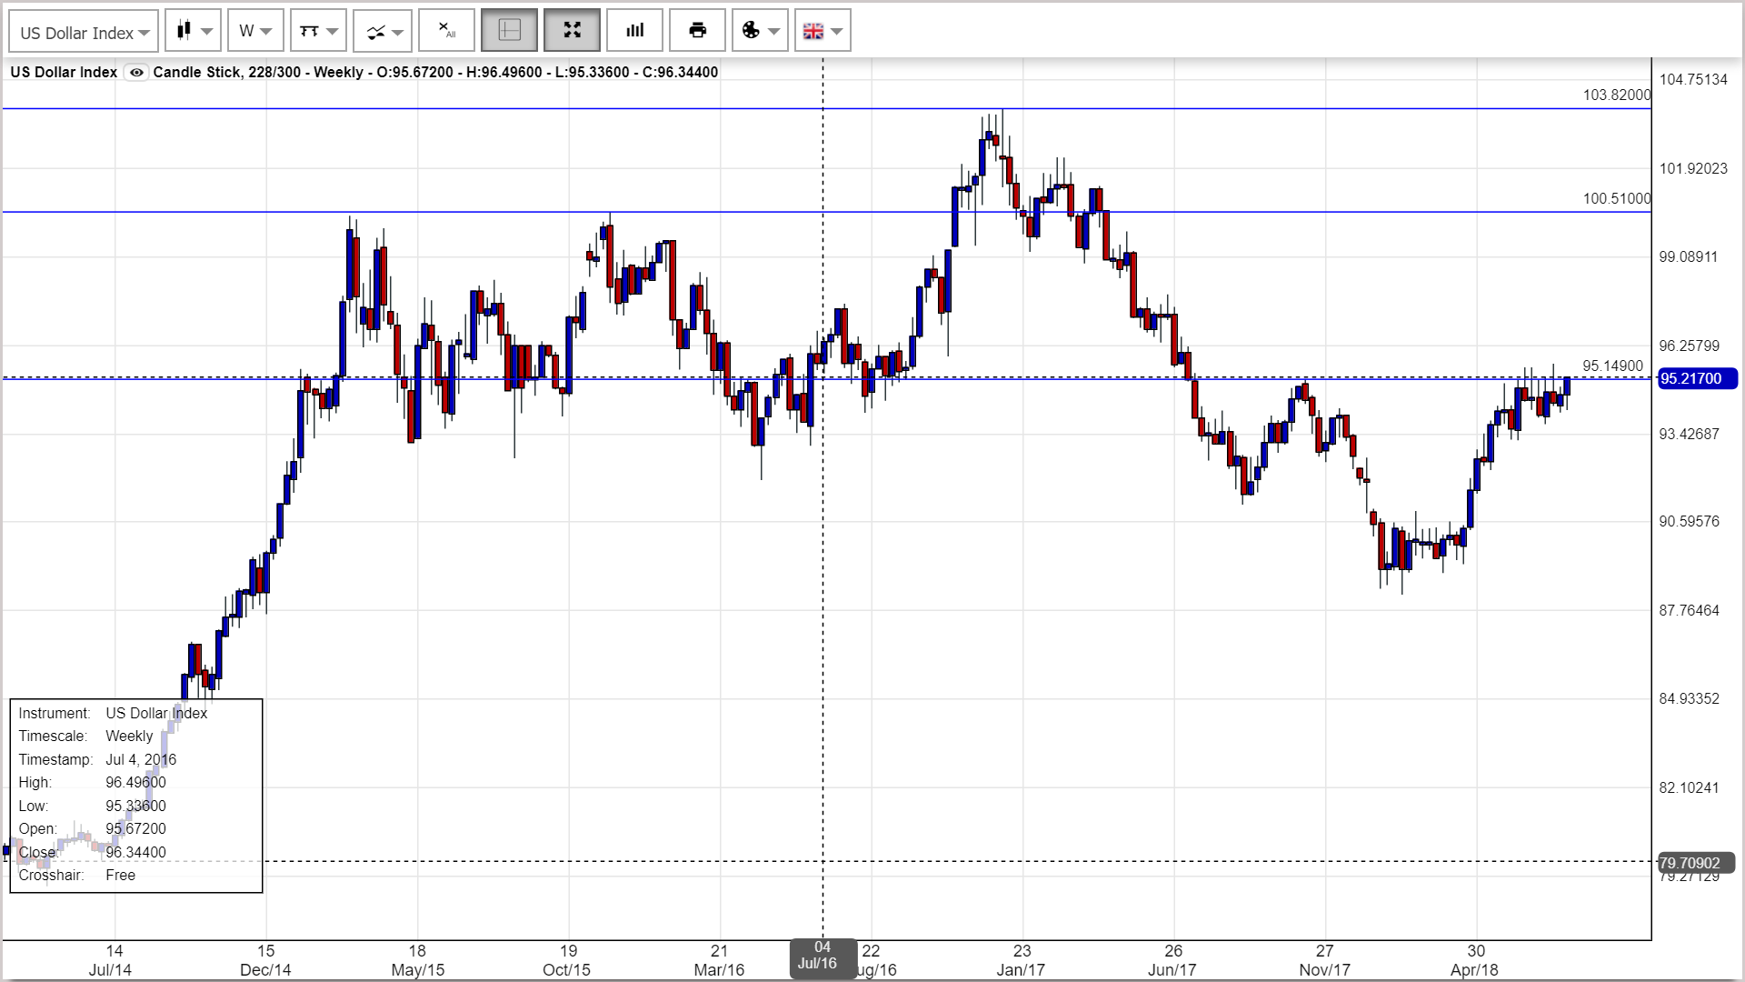1745x982 pixels.
Task: Click the 96.25799 price axis label
Action: coord(1689,346)
